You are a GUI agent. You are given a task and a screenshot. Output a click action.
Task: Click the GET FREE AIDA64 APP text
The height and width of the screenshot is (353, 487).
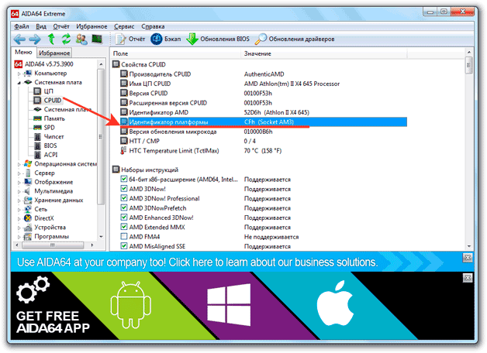[x=53, y=322]
